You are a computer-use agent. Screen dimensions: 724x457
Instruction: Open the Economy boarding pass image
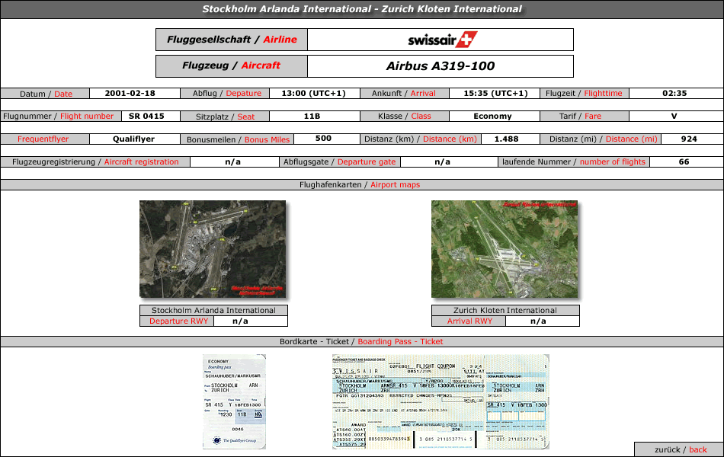[x=234, y=401]
